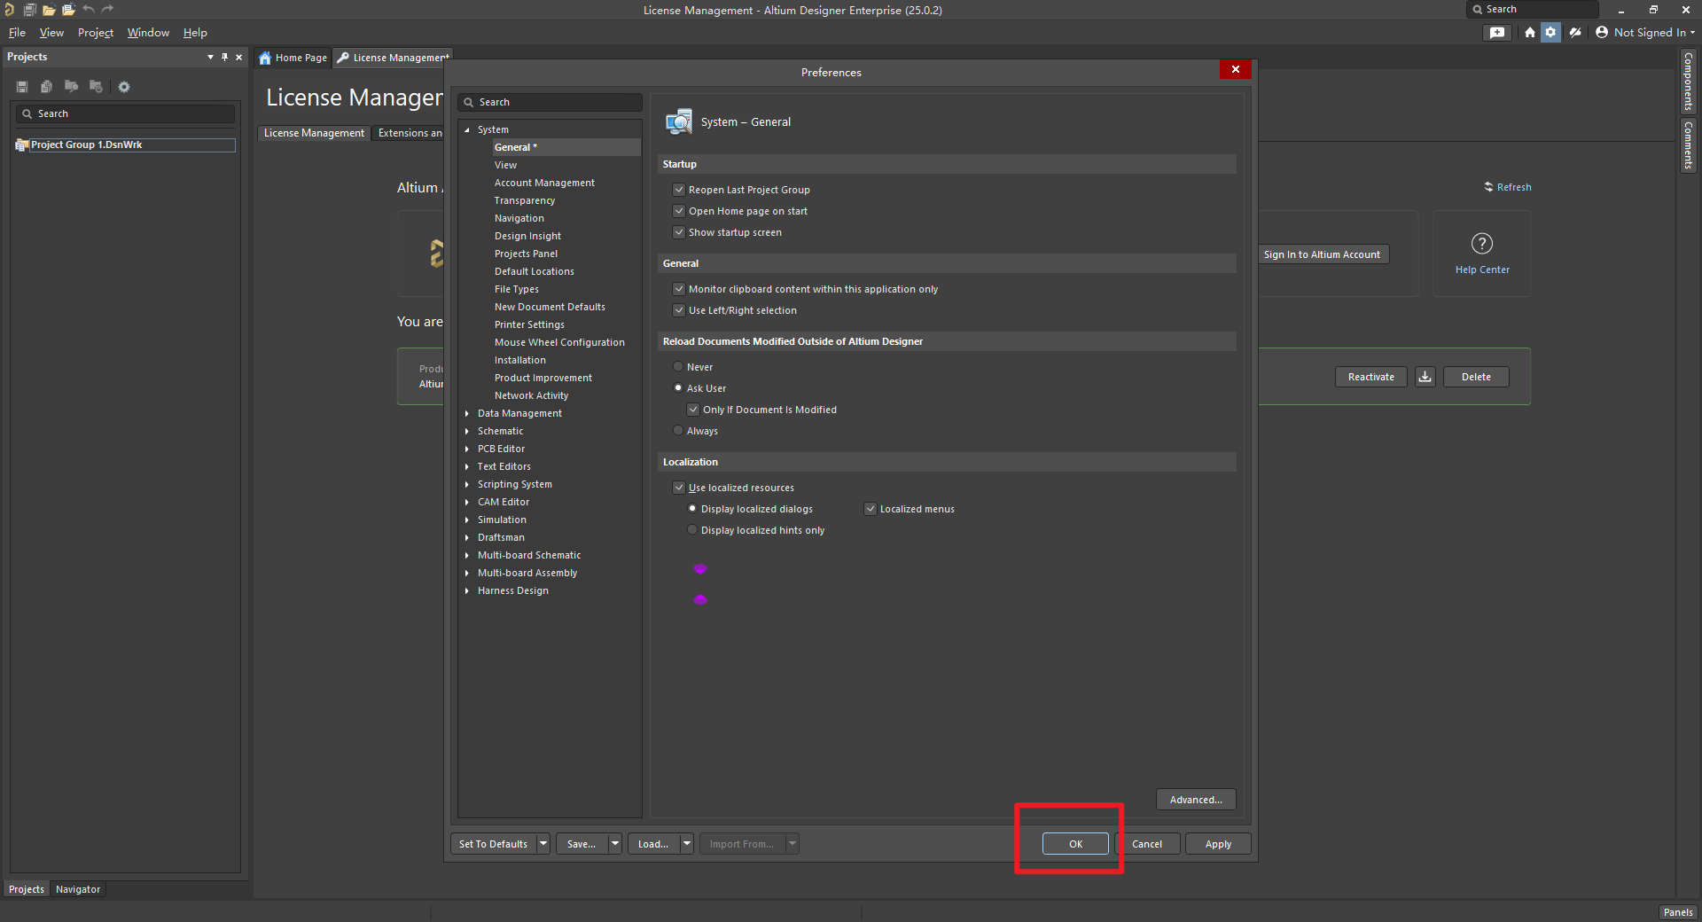Image resolution: width=1702 pixels, height=922 pixels.
Task: Open the File menu
Action: click(17, 33)
